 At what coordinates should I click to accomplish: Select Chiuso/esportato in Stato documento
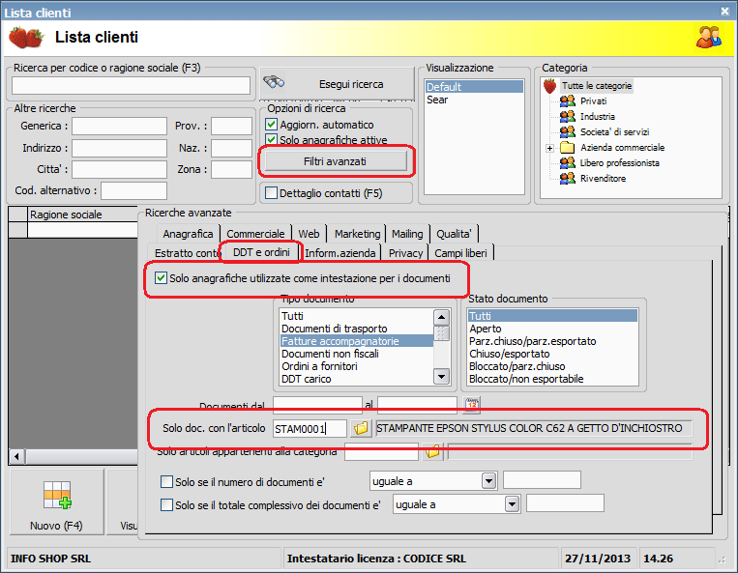click(552, 354)
